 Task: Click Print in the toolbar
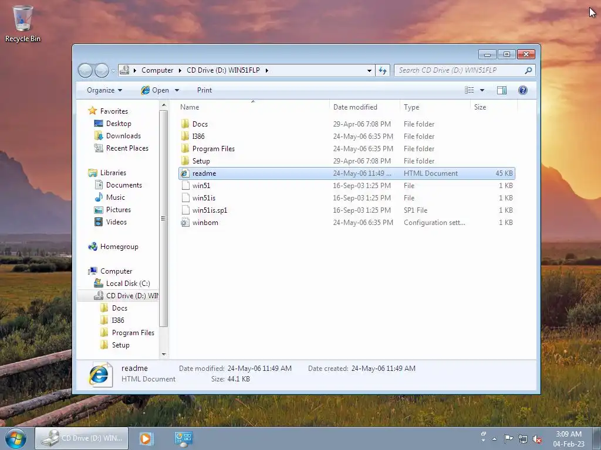[204, 90]
